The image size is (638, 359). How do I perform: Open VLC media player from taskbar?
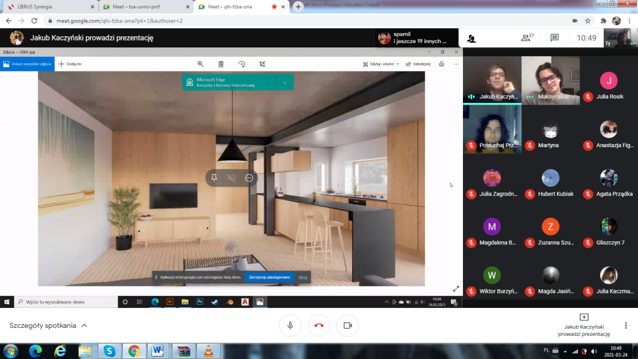pyautogui.click(x=206, y=351)
